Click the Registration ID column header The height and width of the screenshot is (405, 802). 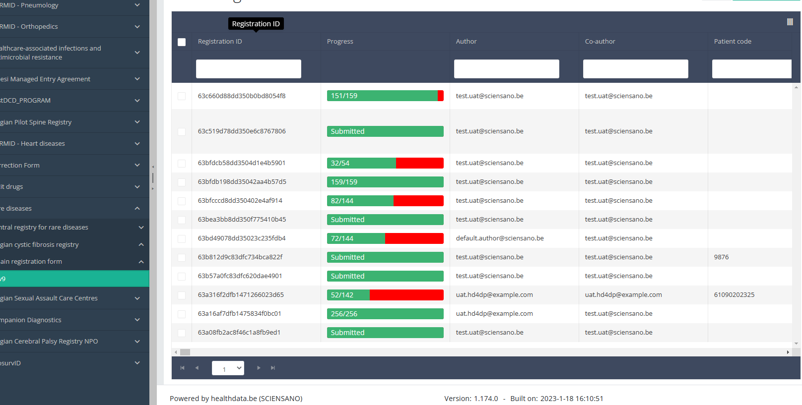[x=220, y=42]
